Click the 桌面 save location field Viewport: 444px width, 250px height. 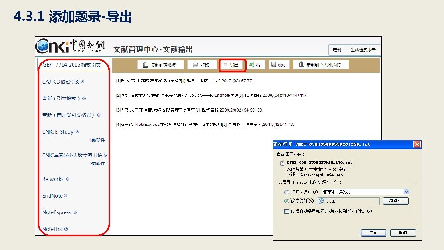pyautogui.click(x=349, y=201)
